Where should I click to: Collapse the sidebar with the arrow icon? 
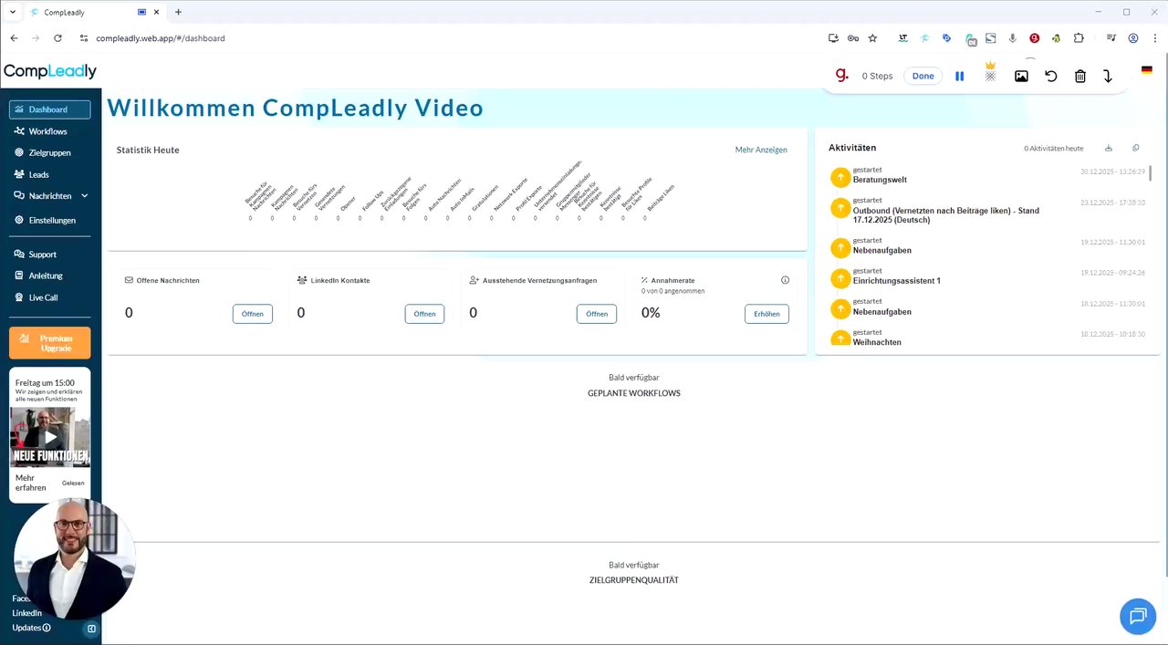tap(91, 629)
